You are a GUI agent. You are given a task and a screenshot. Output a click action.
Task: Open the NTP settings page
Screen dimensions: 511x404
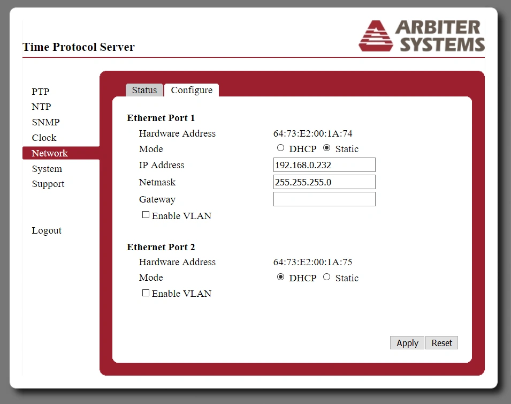pos(41,107)
